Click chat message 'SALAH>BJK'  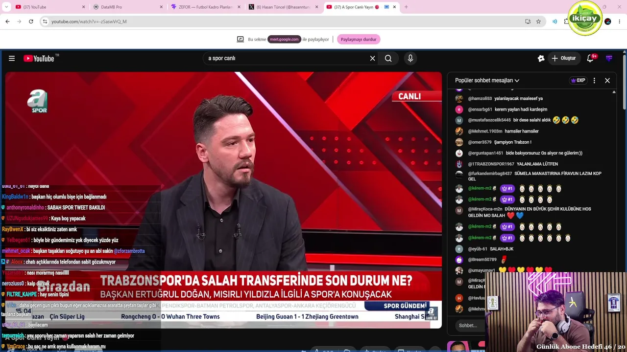502,249
